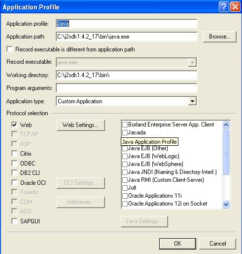Image resolution: width=242 pixels, height=254 pixels.
Task: Open Web Settings dialog
Action: click(80, 125)
